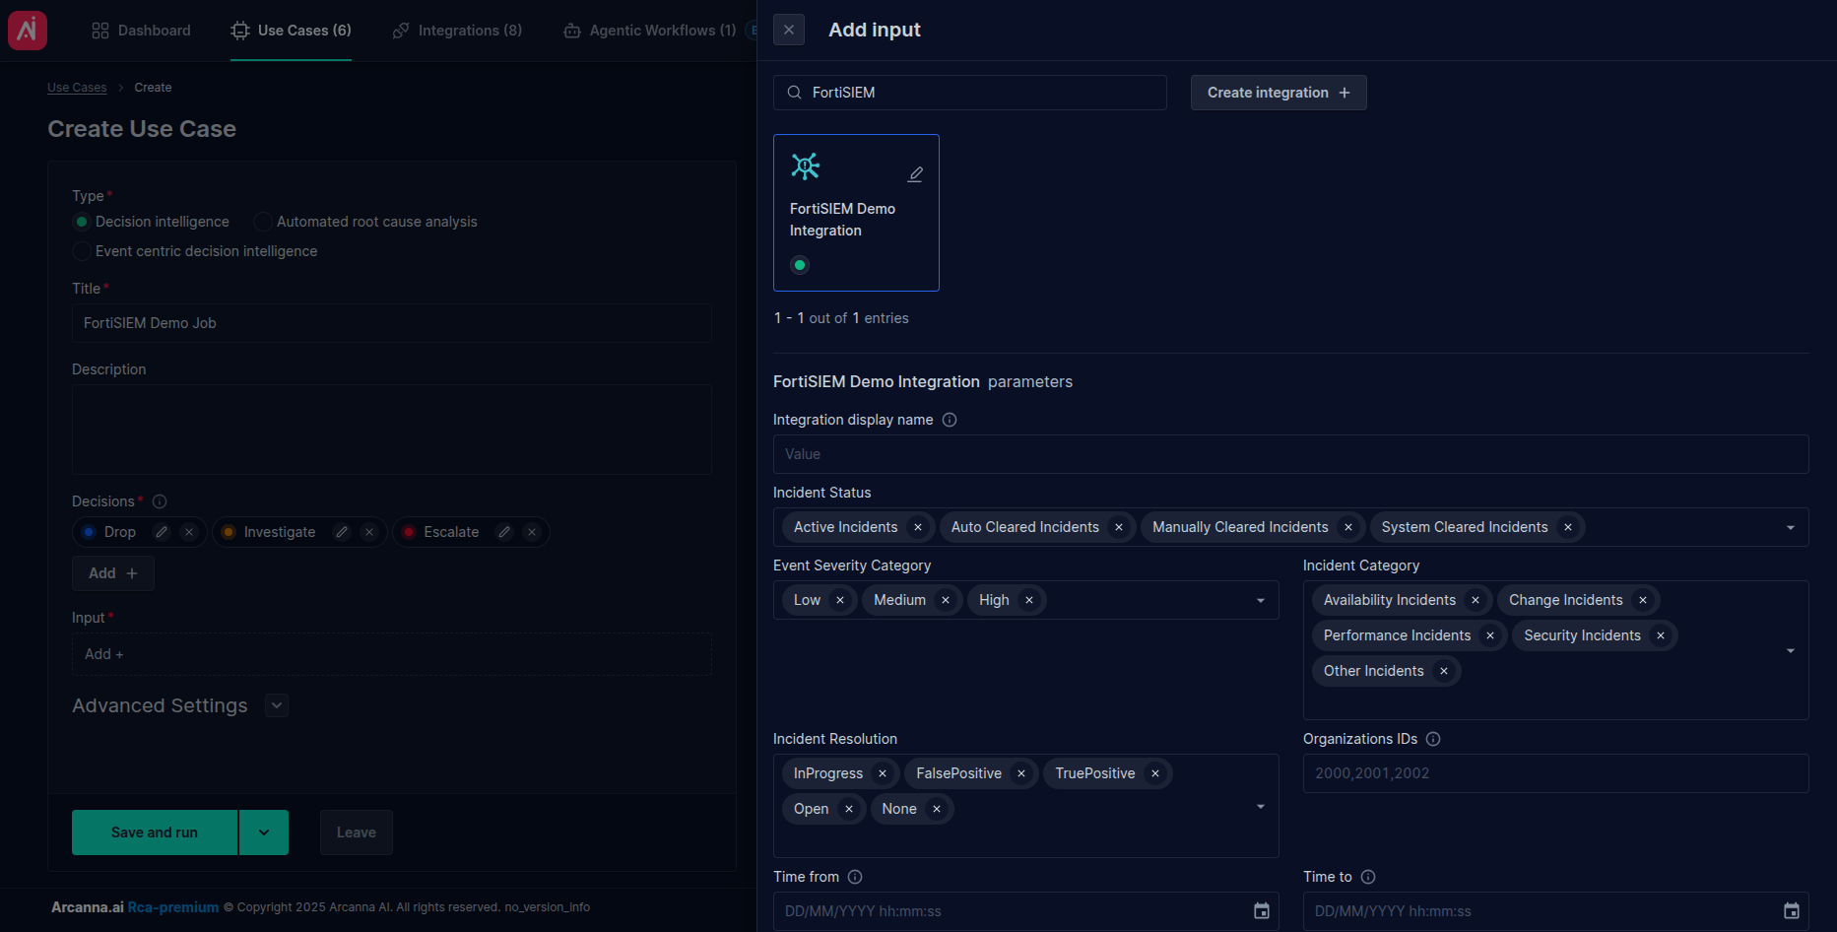Go to Use Cases breadcrumb link
The image size is (1837, 932).
77,88
